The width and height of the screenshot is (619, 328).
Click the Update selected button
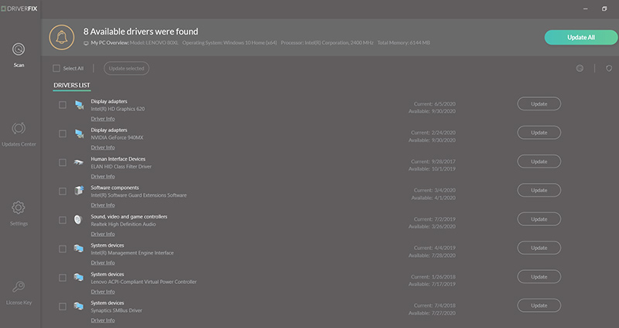click(x=126, y=68)
